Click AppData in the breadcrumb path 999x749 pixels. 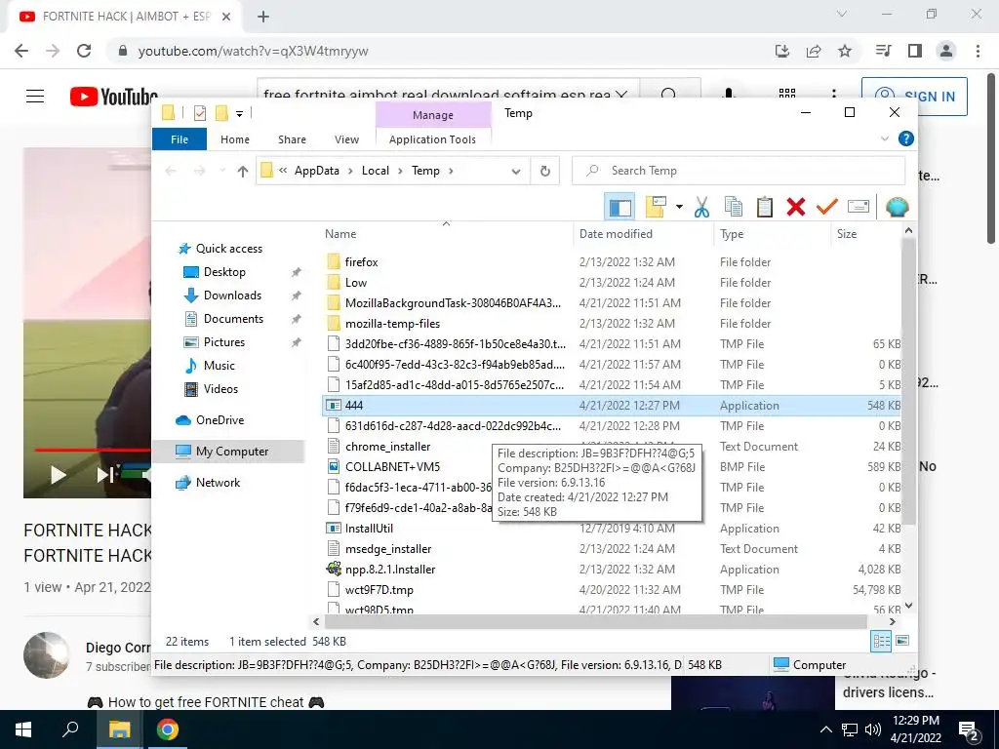click(317, 171)
